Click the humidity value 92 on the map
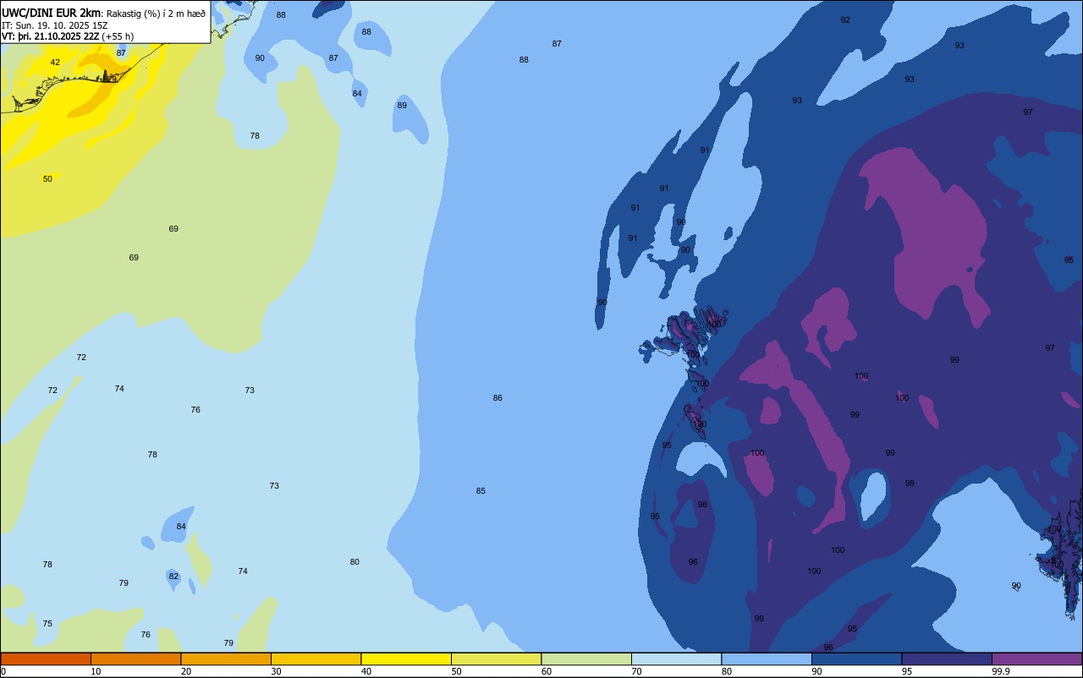This screenshot has width=1083, height=678. [x=845, y=20]
